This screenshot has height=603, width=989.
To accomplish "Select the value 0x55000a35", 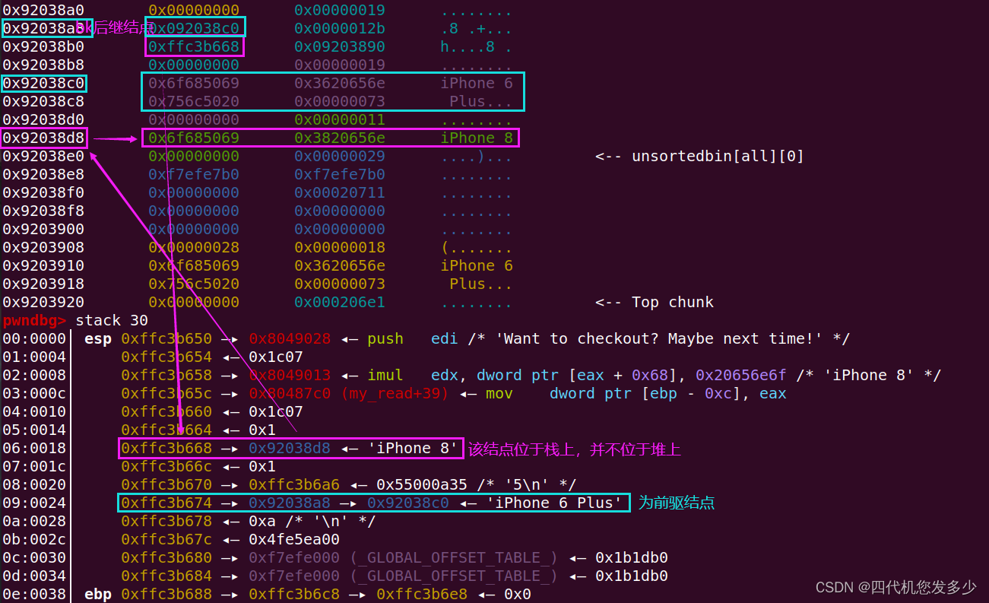I will point(422,484).
